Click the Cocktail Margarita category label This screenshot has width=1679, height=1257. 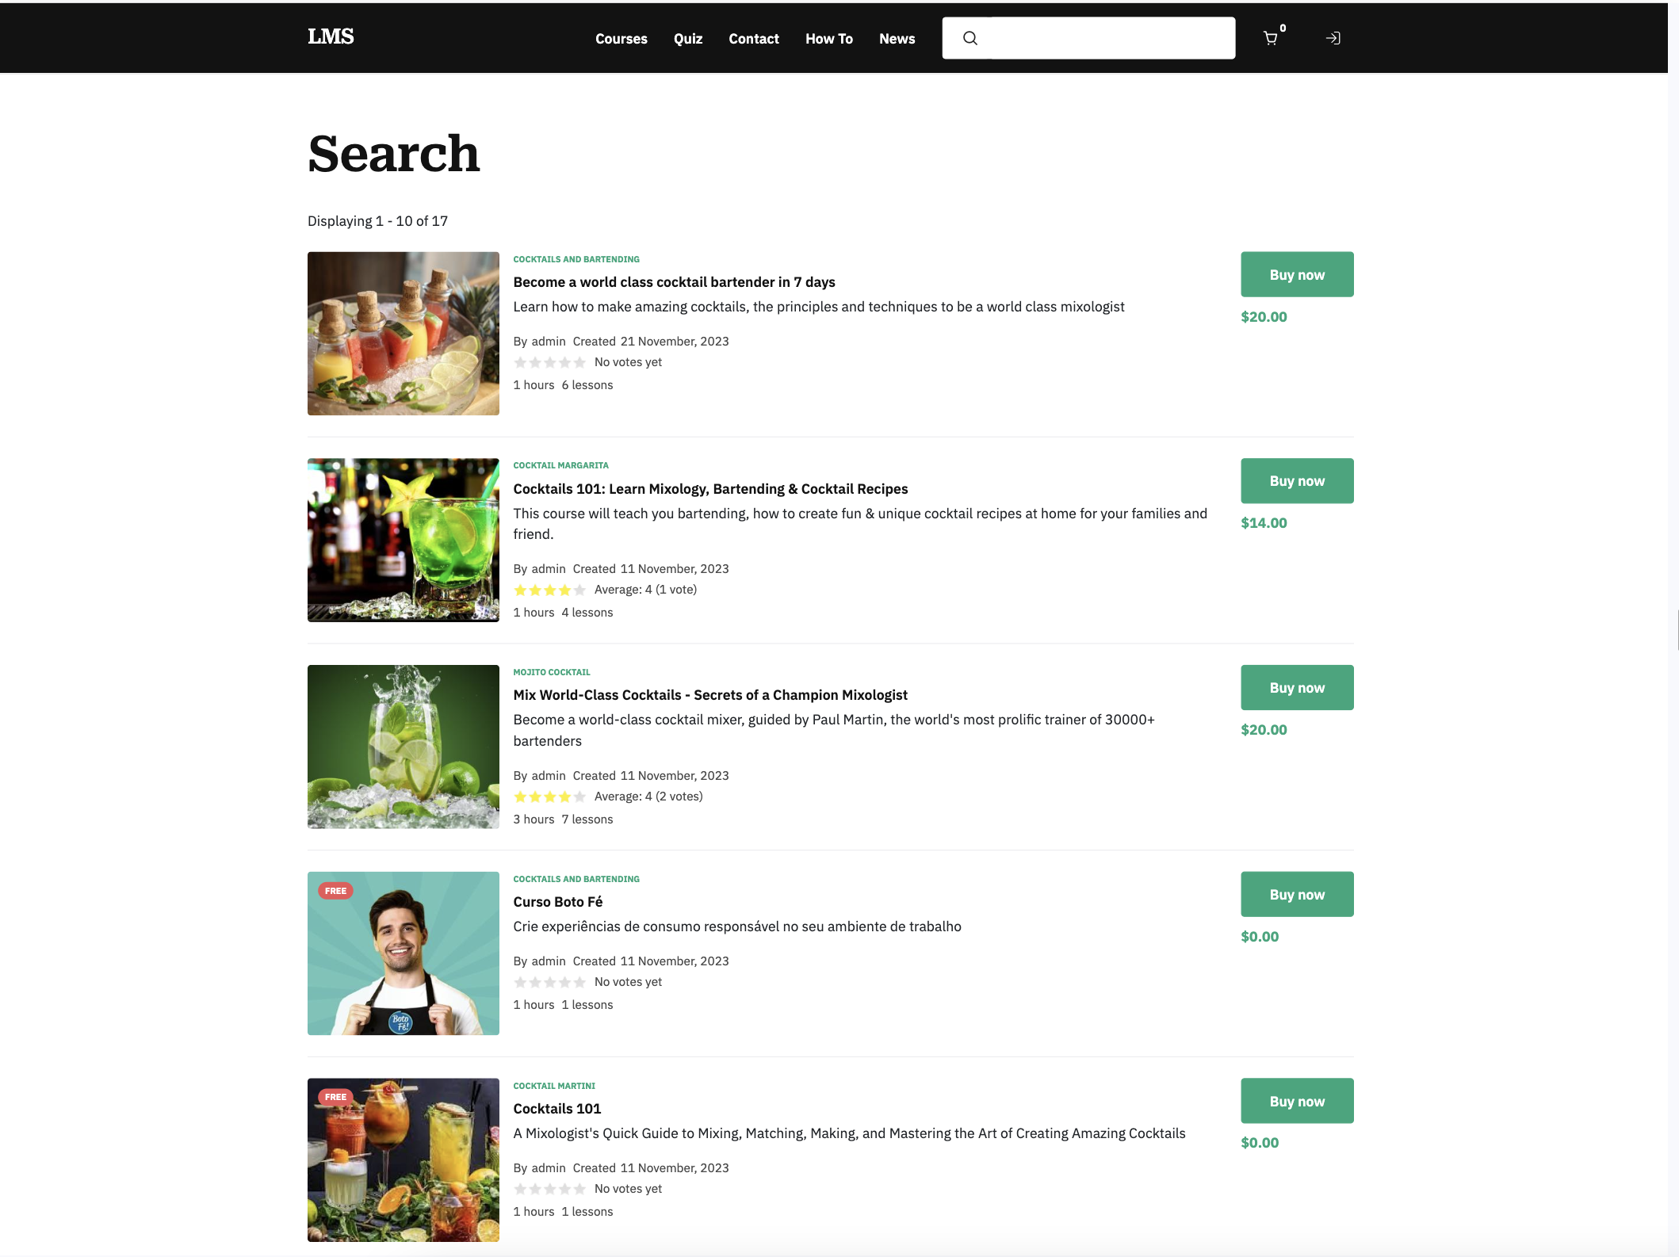click(560, 465)
